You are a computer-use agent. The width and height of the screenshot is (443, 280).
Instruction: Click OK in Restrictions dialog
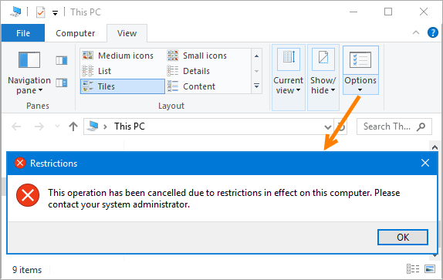click(403, 237)
